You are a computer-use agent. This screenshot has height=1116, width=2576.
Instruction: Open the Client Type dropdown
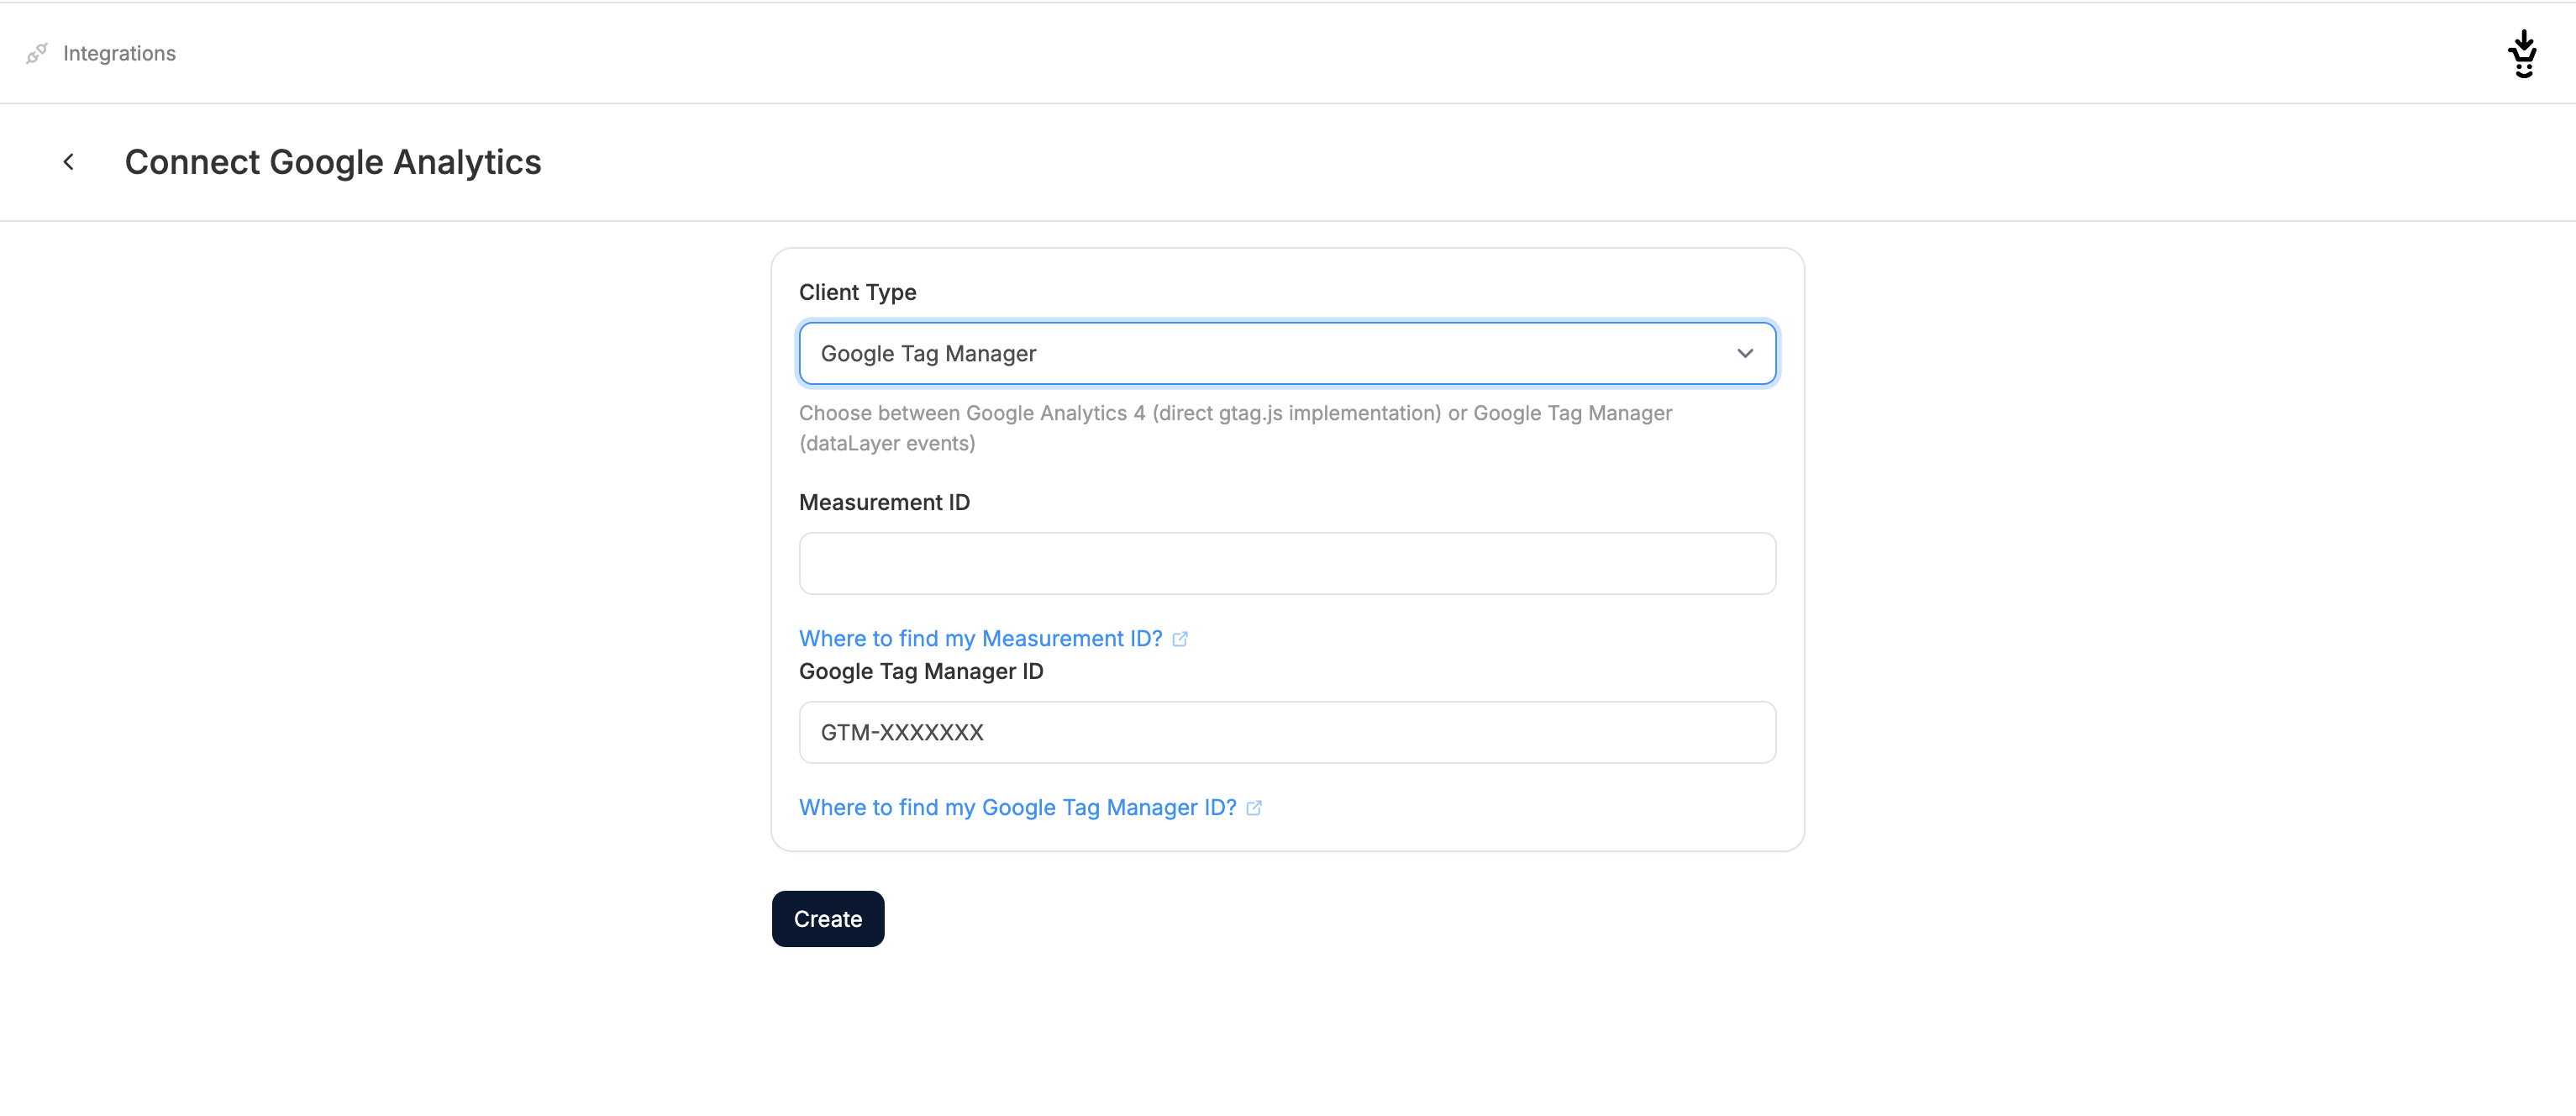1286,353
